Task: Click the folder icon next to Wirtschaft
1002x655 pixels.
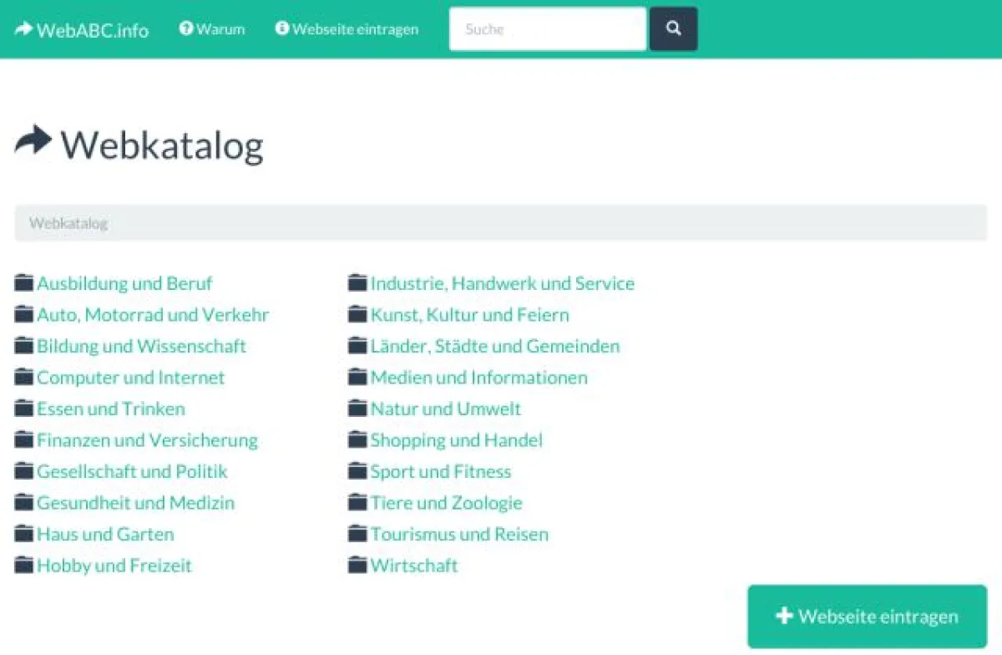Action: (x=357, y=566)
